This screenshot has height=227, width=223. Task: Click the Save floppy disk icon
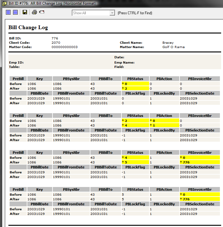25,12
